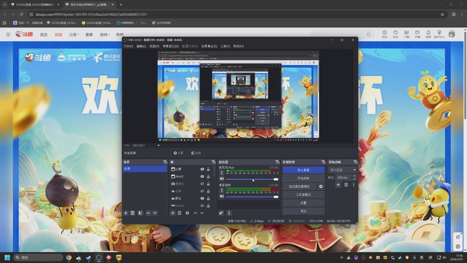Toggle lock on 比赛 source
This screenshot has width=467, height=263.
(208, 169)
